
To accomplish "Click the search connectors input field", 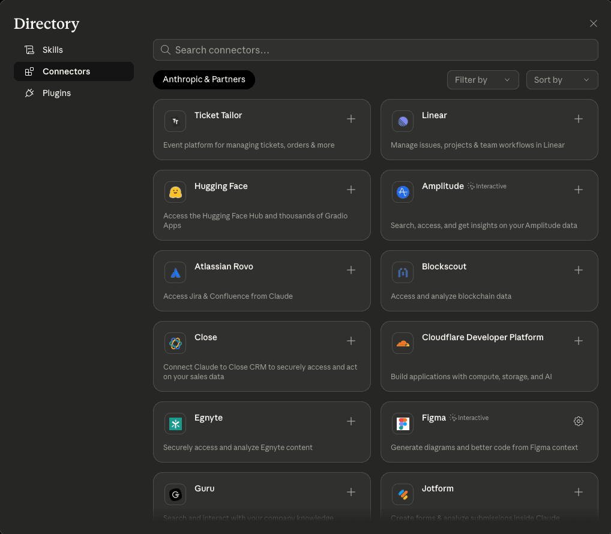I will (x=375, y=50).
